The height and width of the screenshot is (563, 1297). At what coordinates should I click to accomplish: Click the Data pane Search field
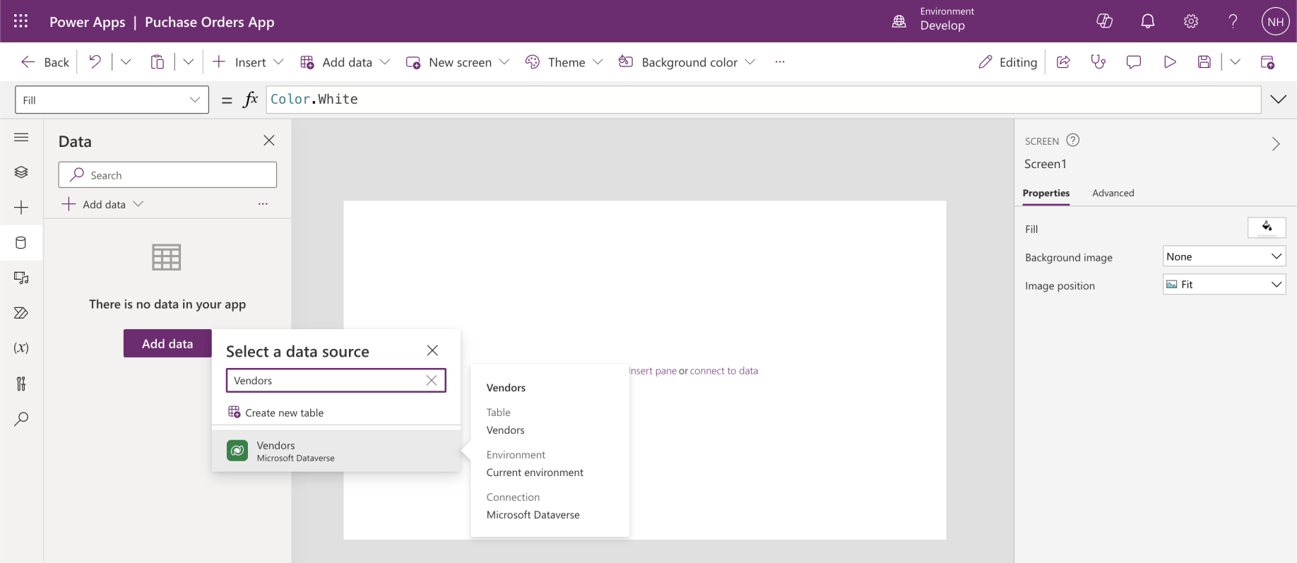click(167, 175)
